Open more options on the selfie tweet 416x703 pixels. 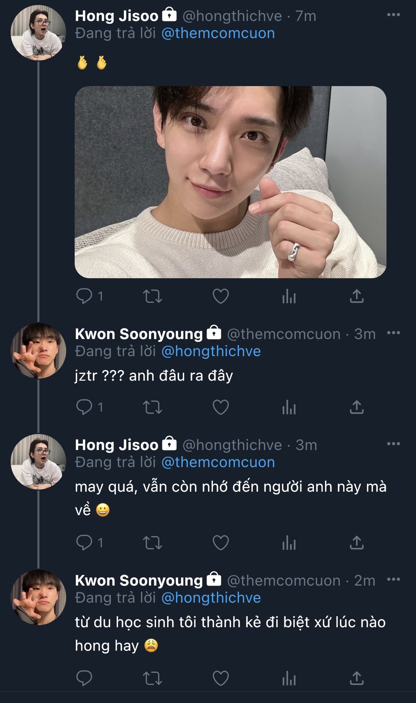point(393,15)
